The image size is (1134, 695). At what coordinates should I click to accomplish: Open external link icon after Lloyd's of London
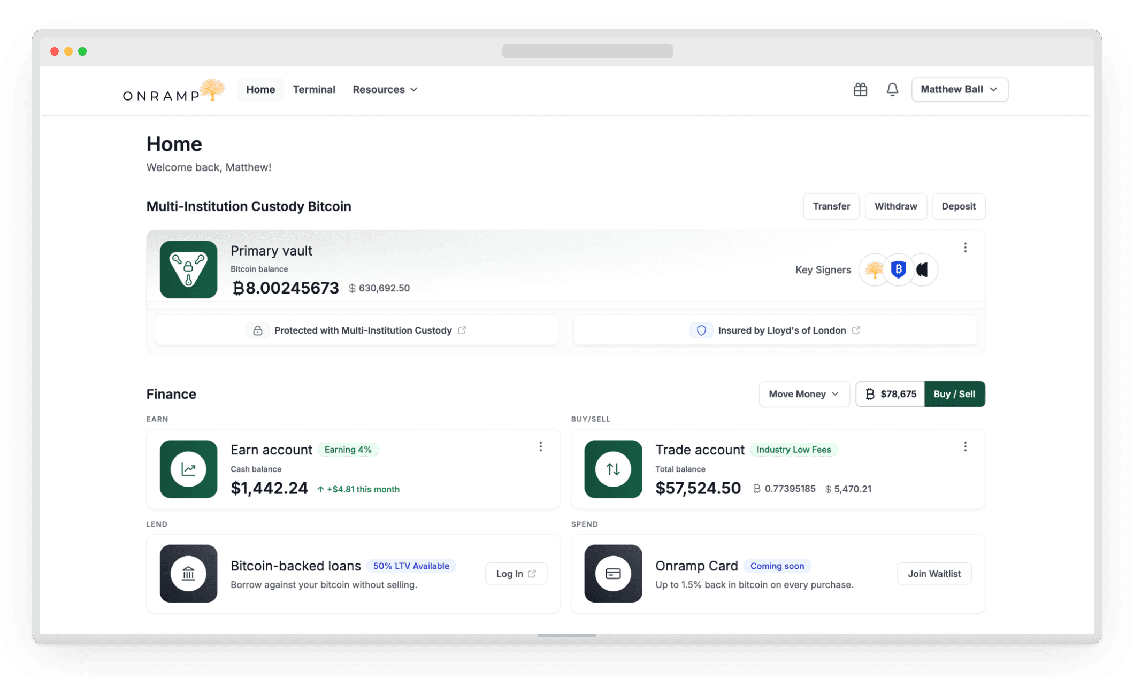click(x=856, y=330)
